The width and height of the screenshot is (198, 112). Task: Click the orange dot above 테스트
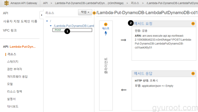click(106, 24)
